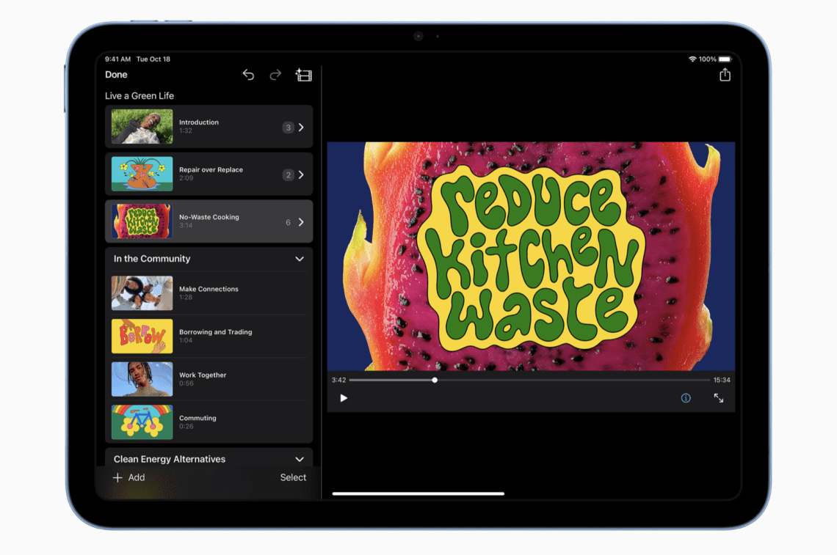Tap the Make Connections thumbnail
The height and width of the screenshot is (555, 837).
click(x=142, y=293)
